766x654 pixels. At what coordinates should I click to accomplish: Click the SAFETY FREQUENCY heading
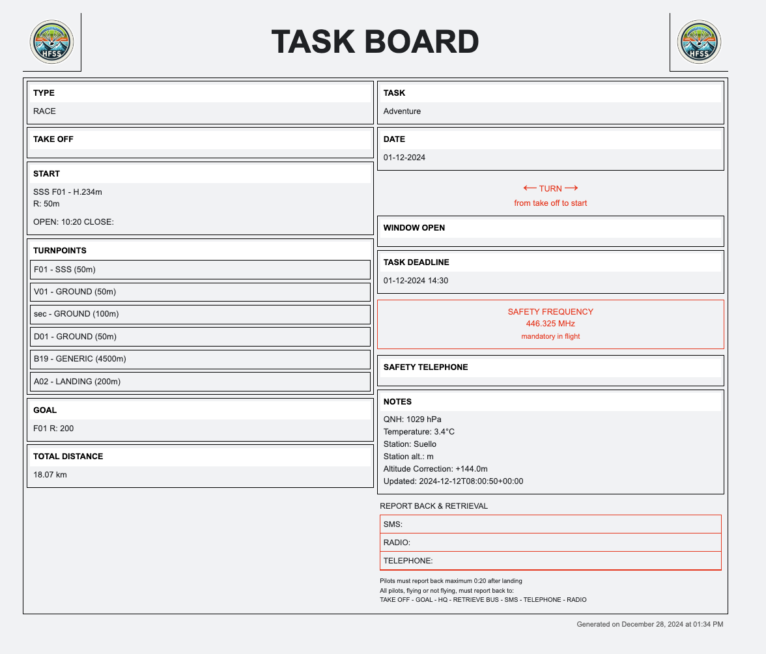point(550,311)
